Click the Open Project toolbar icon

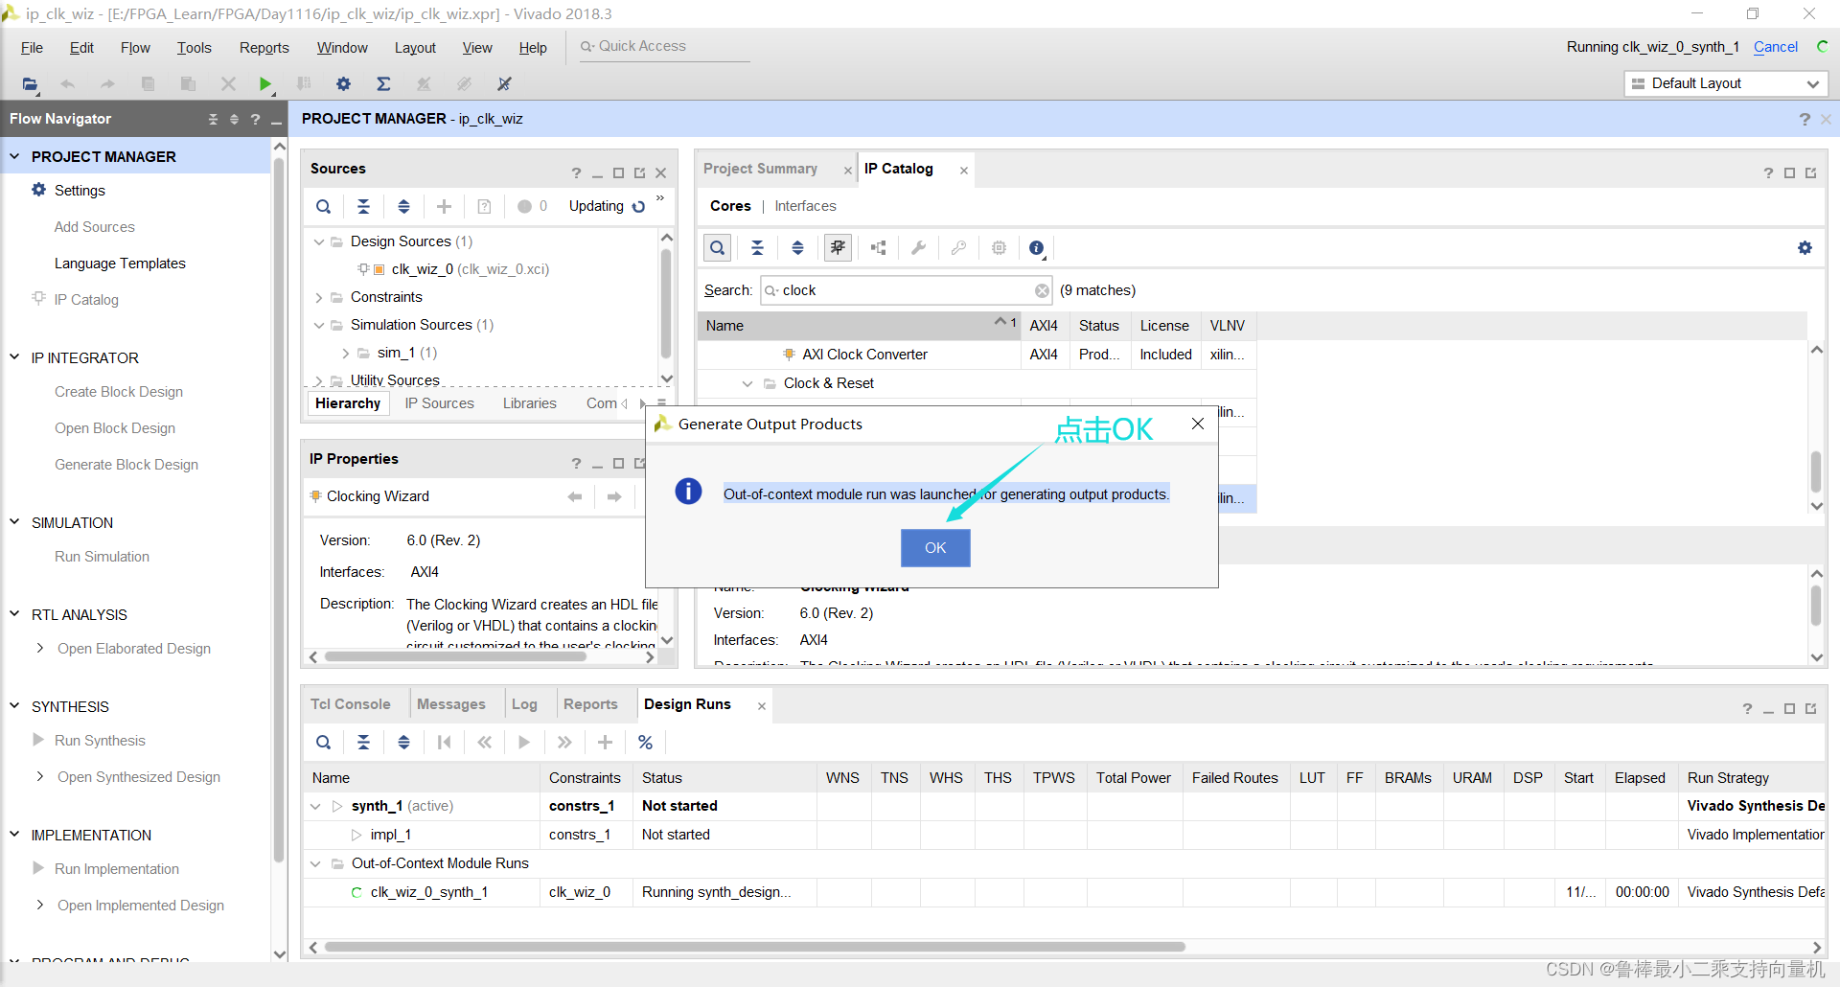[31, 84]
